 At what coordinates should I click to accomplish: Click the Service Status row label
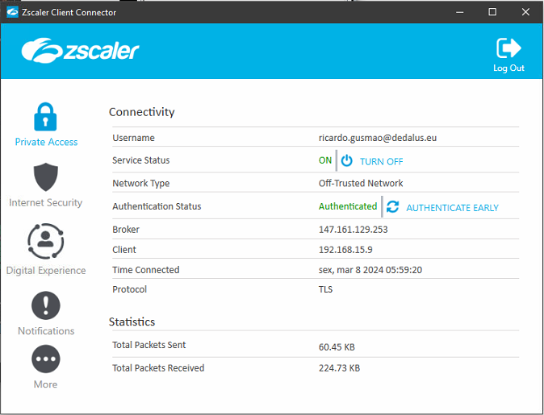click(141, 160)
